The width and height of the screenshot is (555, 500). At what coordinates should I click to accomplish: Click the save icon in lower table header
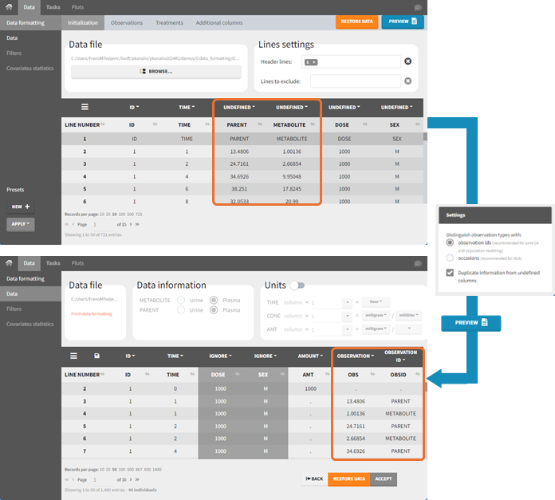click(97, 356)
